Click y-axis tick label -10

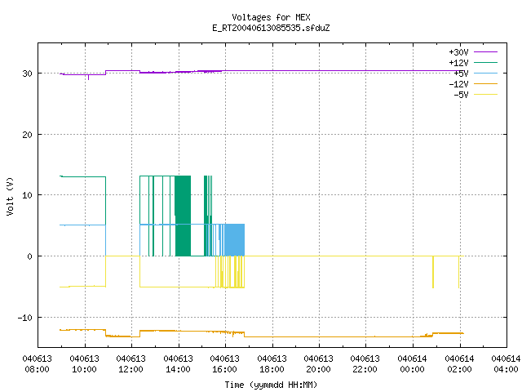pyautogui.click(x=25, y=318)
